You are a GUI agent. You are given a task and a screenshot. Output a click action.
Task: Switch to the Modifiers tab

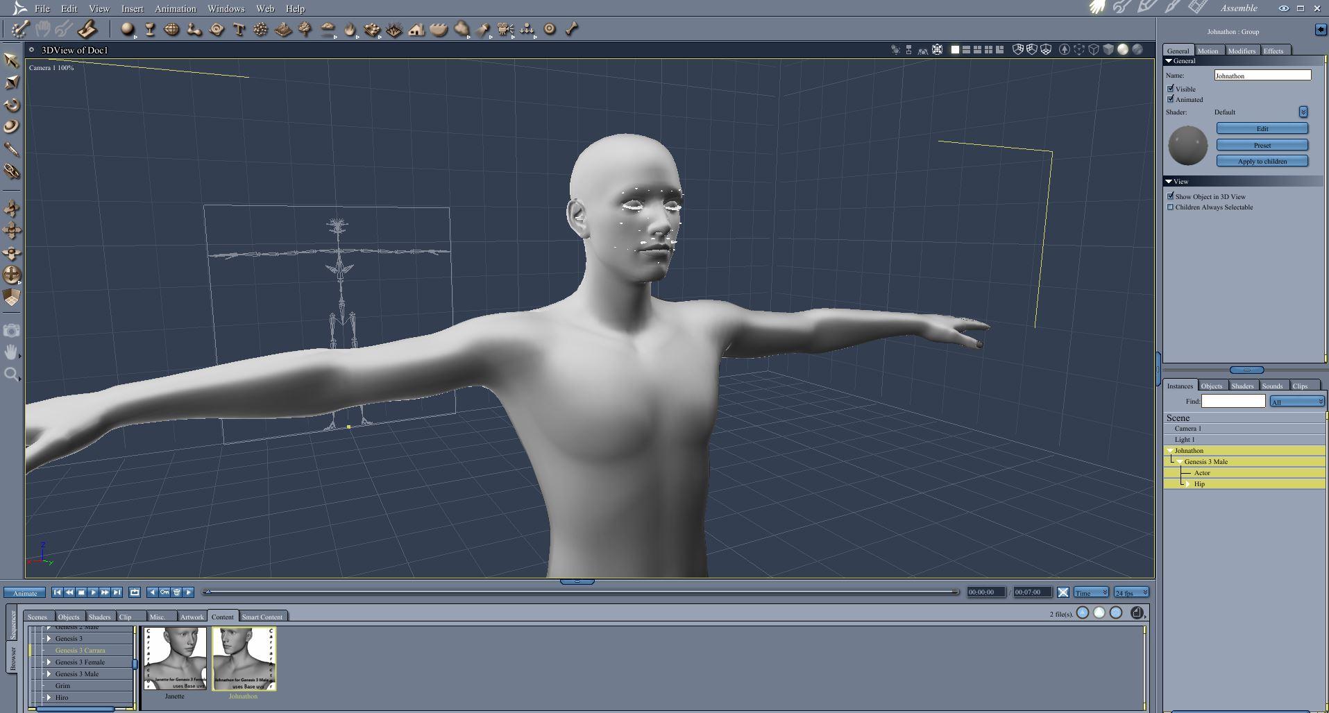(1241, 51)
